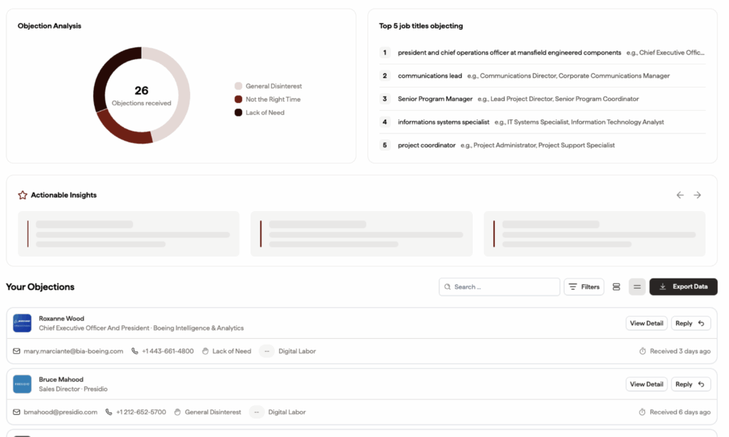Image resolution: width=729 pixels, height=437 pixels.
Task: Click Boeing company logo for Roxanne Wood
Action: tap(22, 323)
